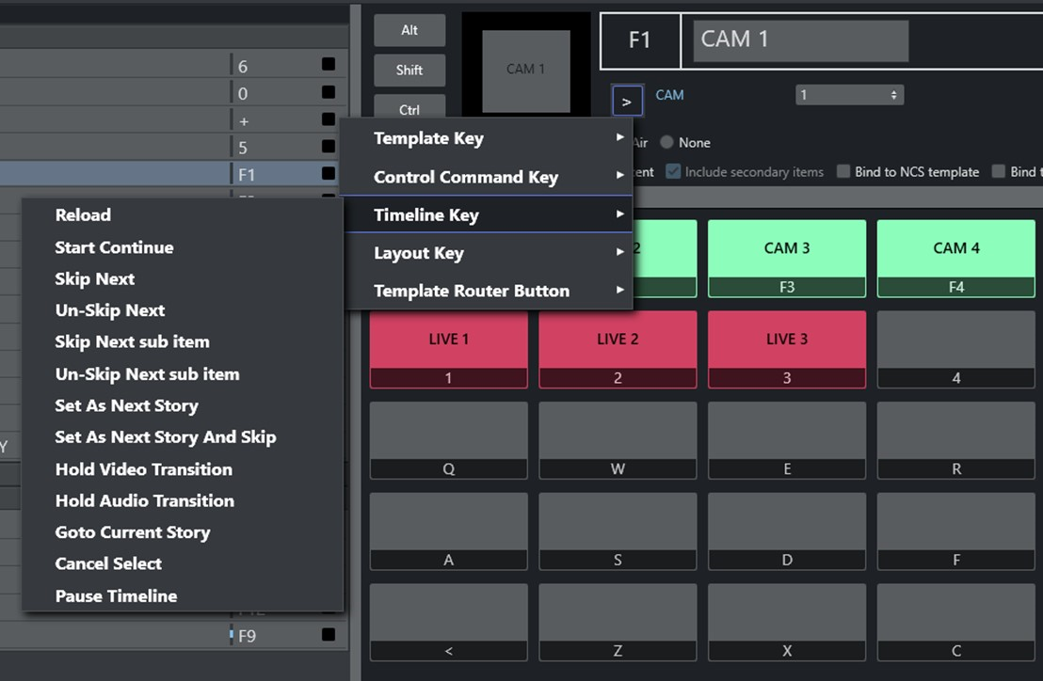Click the CAM 3 key tile
Screen dimensions: 1043x681
(786, 249)
